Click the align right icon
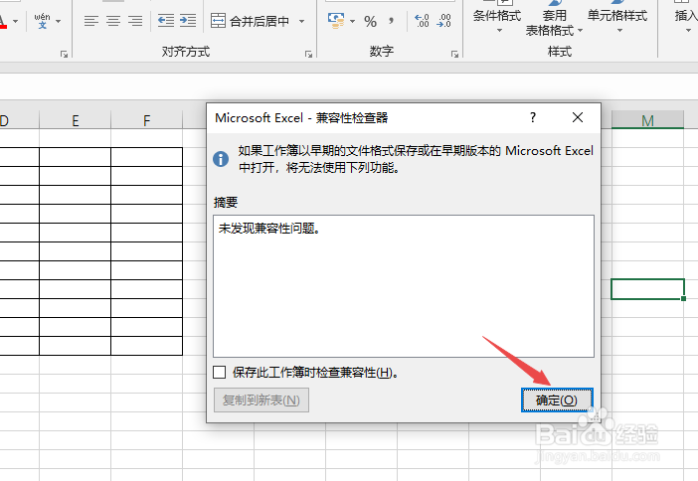Viewport: 698px width, 481px height. (135, 21)
